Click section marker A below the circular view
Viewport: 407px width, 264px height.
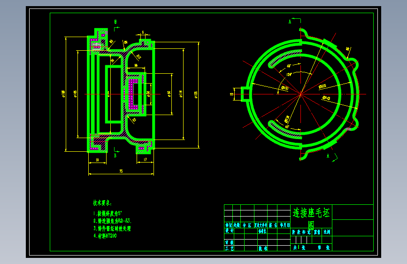pos(328,156)
